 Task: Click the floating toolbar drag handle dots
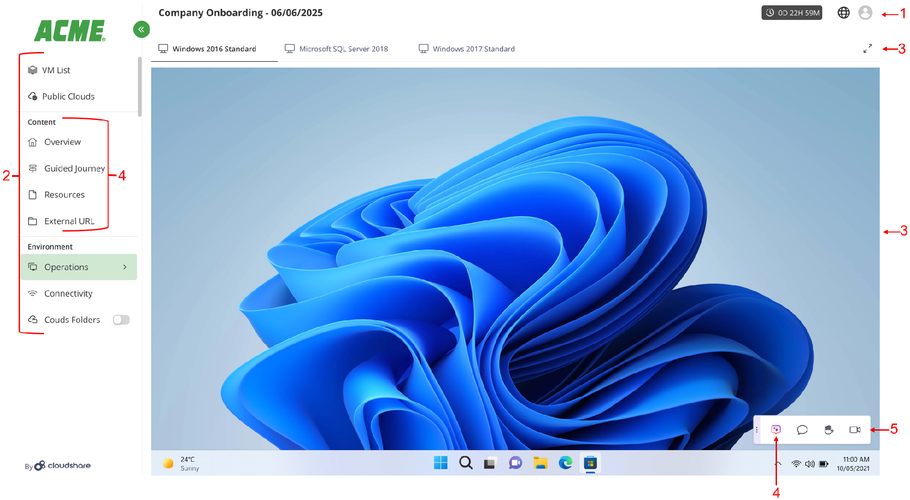pyautogui.click(x=756, y=429)
